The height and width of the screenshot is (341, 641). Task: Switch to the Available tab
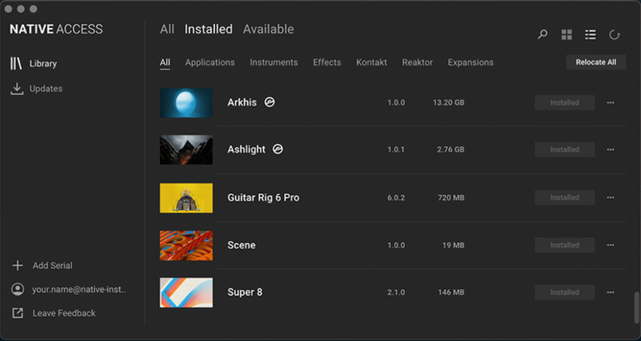268,29
